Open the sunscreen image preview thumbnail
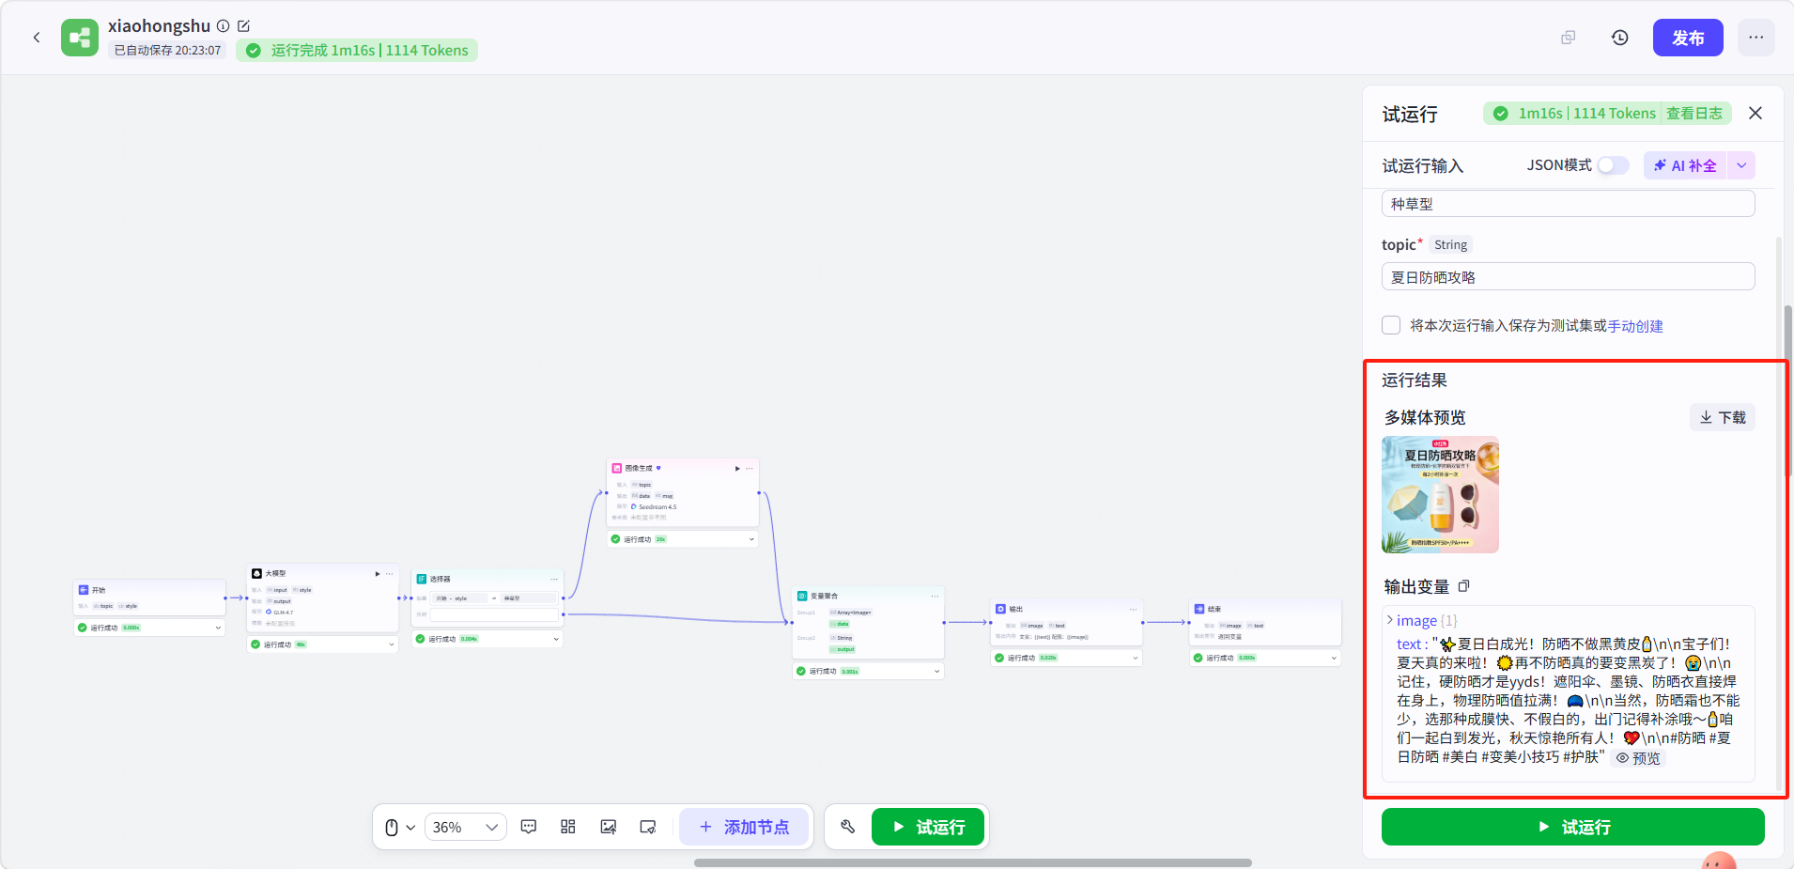Viewport: 1794px width, 869px height. [x=1440, y=494]
